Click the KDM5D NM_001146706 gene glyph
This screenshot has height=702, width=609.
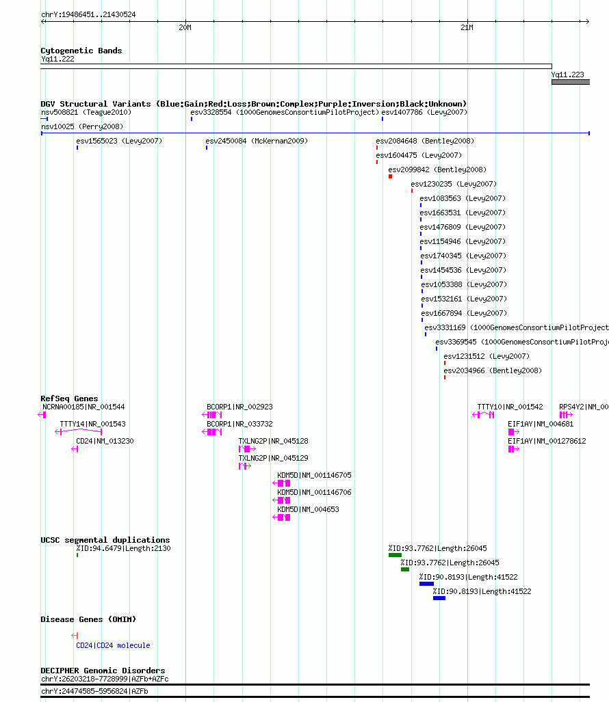coord(281,500)
